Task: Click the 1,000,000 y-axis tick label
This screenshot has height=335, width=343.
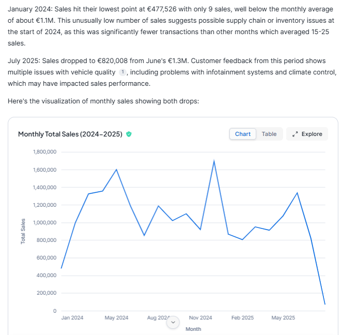Action: click(x=44, y=223)
